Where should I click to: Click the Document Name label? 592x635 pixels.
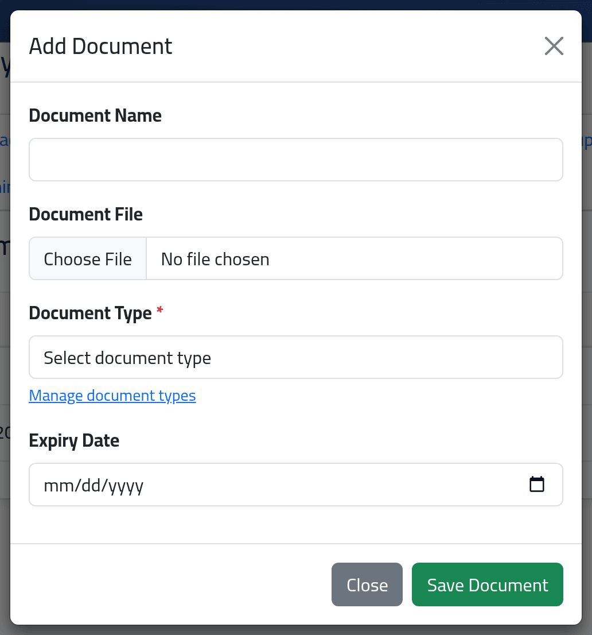click(95, 115)
